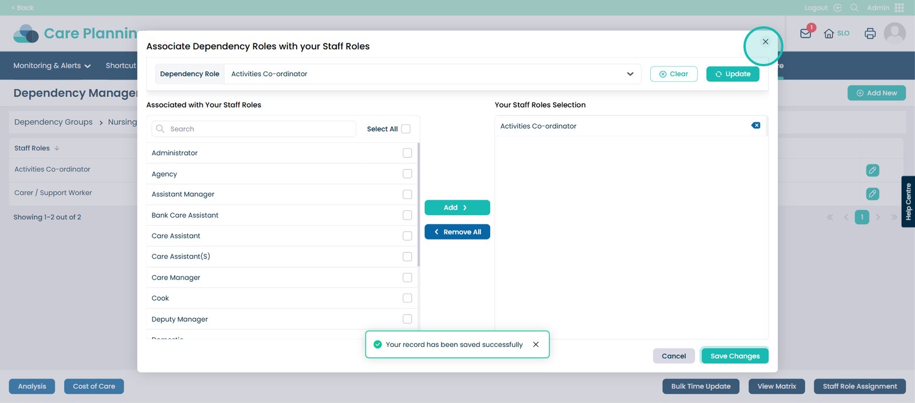
Task: Check the Care Manager role
Action: [x=407, y=277]
